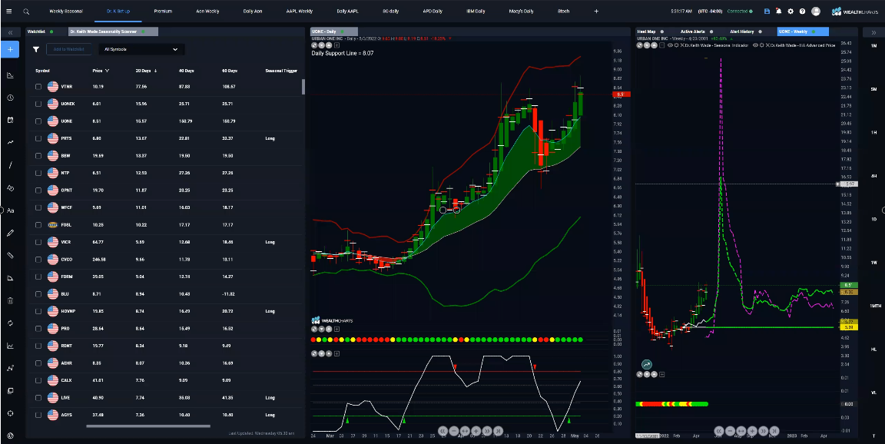885x444 pixels.
Task: Toggle checkbox for UONE row
Action: pyautogui.click(x=38, y=121)
